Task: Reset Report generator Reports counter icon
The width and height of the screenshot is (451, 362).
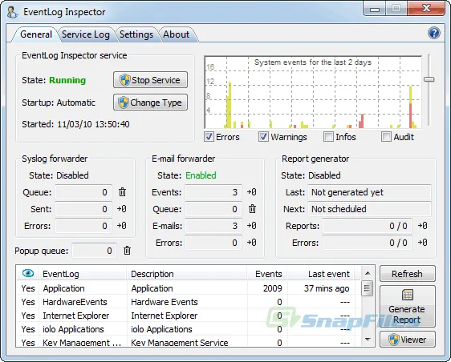Action: (423, 226)
